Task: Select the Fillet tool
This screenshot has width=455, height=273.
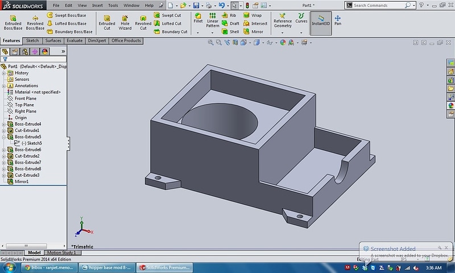Action: tap(198, 18)
